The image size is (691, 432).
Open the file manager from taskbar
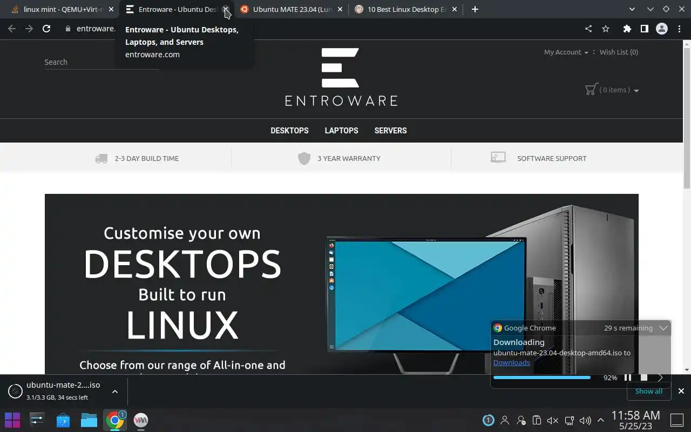point(89,420)
